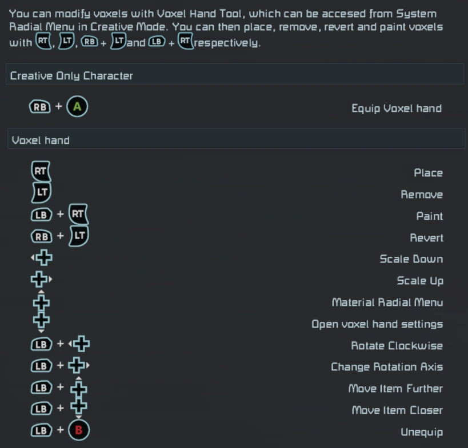Click D-pad down icon for voxel hand settings
This screenshot has height=448, width=468.
(42, 322)
